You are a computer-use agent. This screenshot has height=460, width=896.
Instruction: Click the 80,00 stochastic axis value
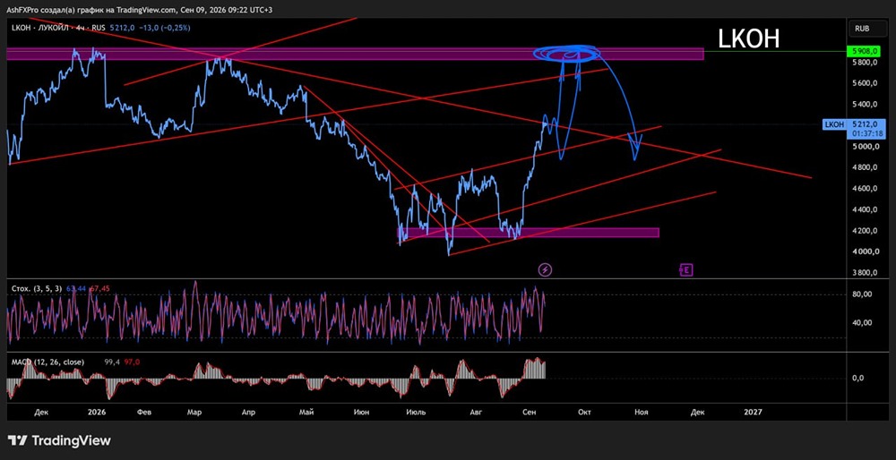tap(862, 294)
